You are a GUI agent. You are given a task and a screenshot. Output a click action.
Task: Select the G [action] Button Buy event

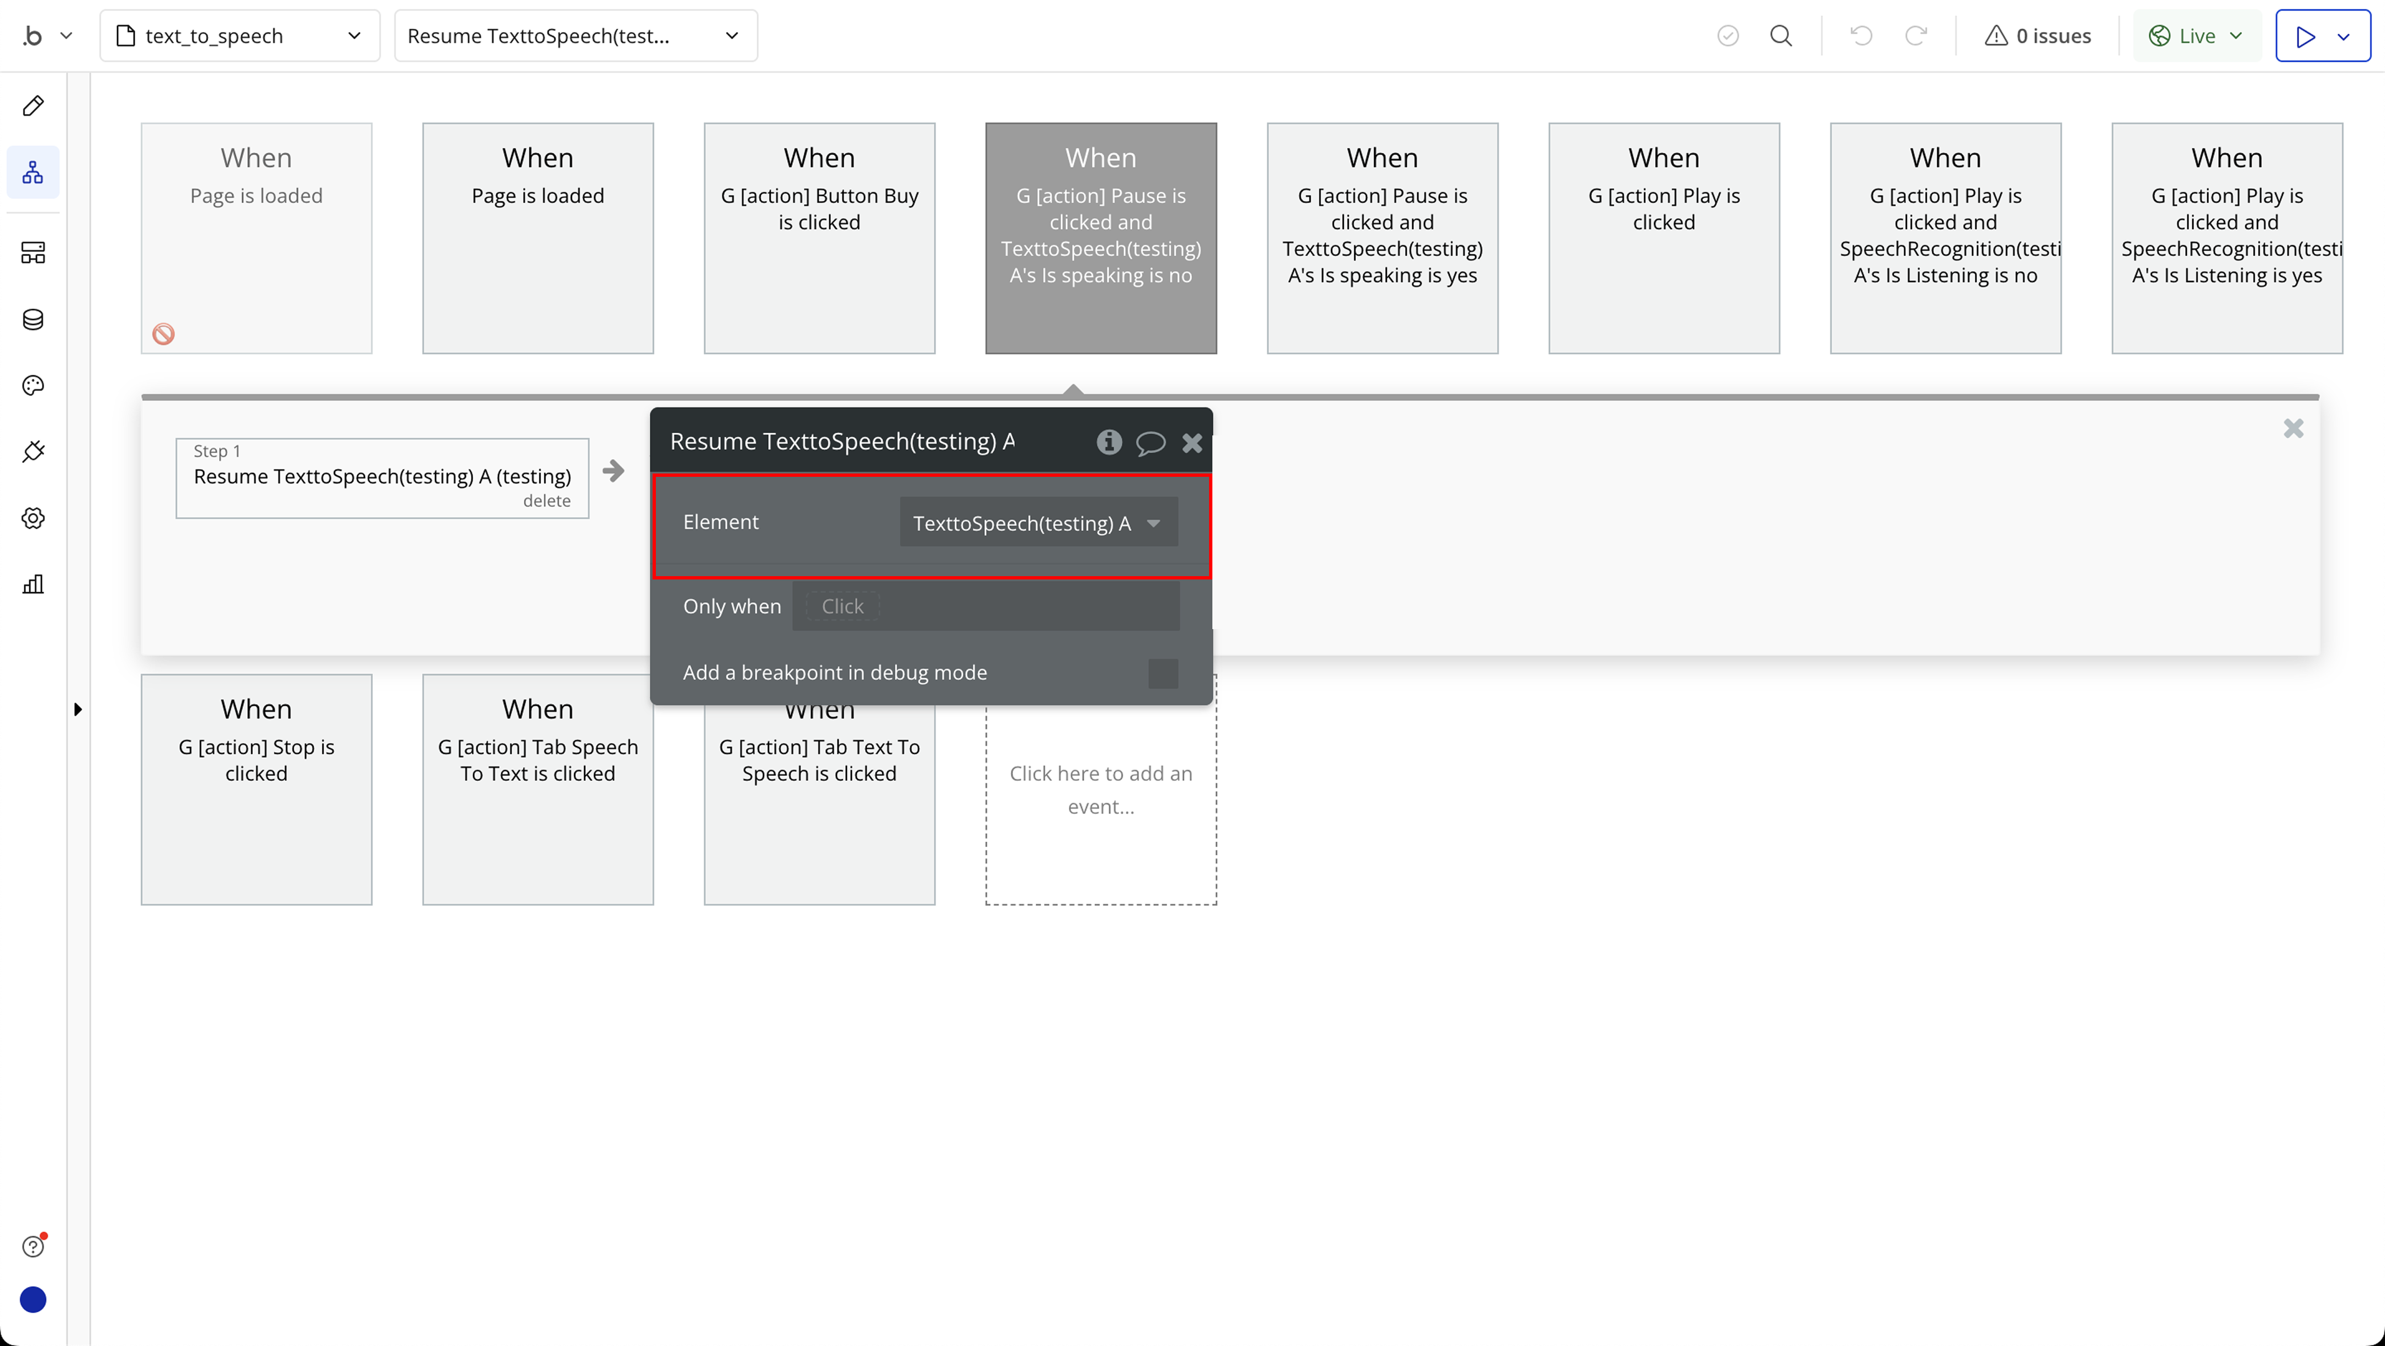pyautogui.click(x=818, y=238)
